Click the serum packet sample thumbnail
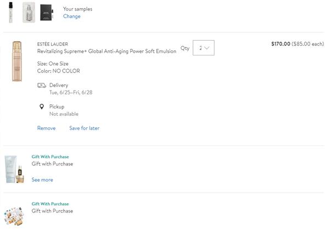 click(x=29, y=13)
